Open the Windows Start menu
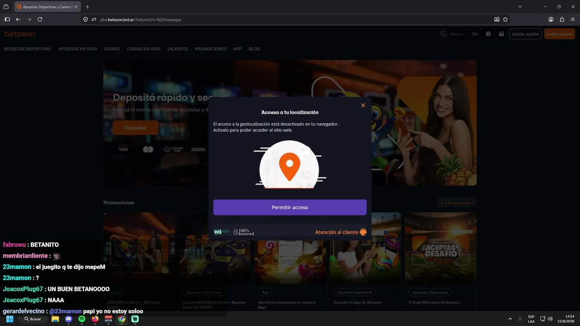The height and width of the screenshot is (326, 580). click(10, 319)
